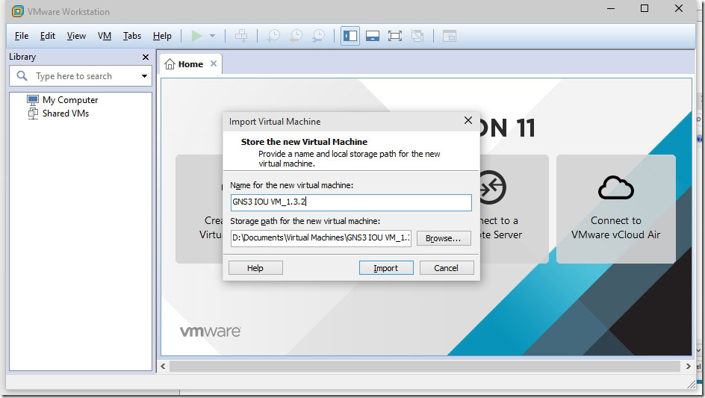Click the Take Snapshot toolbar icon
The width and height of the screenshot is (705, 398).
coord(273,36)
